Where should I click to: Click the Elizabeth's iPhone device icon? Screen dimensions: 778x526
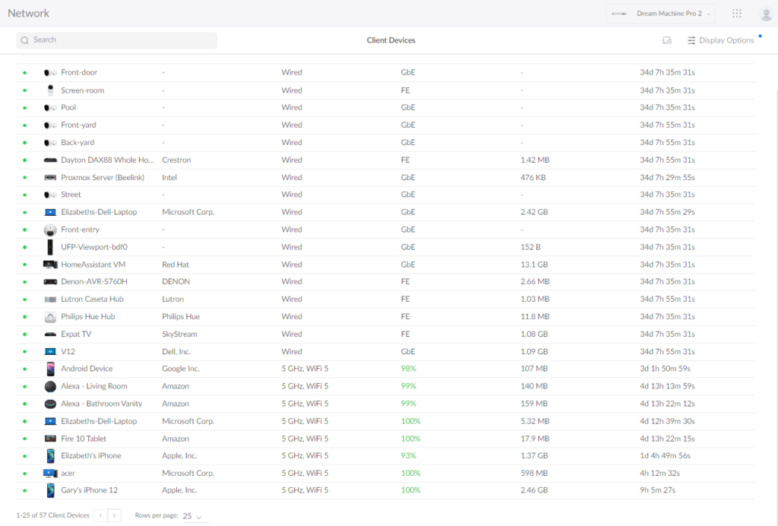tap(50, 455)
